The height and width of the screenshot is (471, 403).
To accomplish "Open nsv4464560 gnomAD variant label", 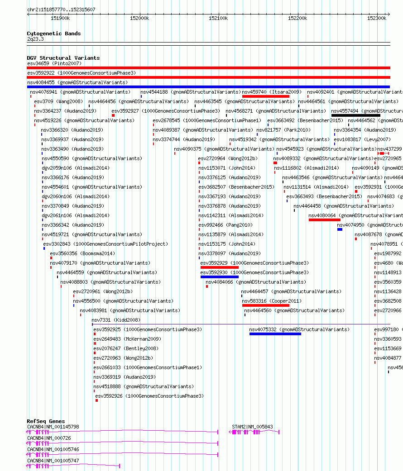I will [x=294, y=310].
